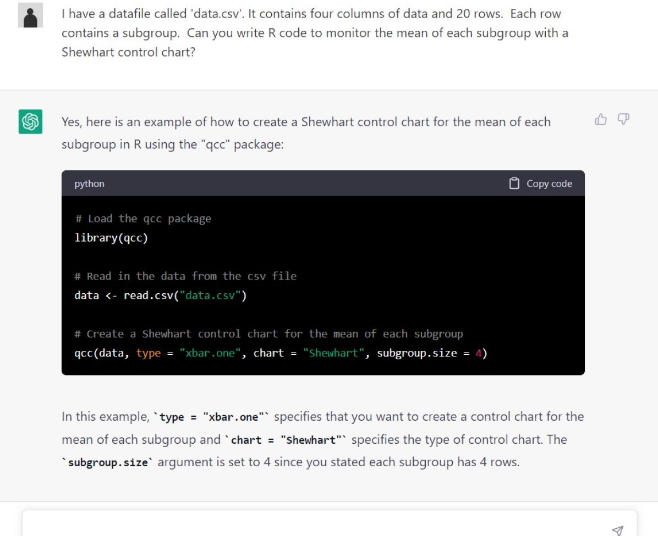Click the "xbar.one" string inside the code block
The height and width of the screenshot is (536, 658).
210,353
